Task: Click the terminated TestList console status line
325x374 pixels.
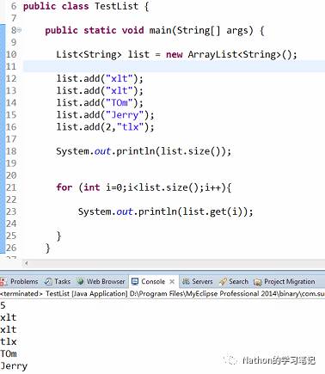Action: (x=162, y=293)
